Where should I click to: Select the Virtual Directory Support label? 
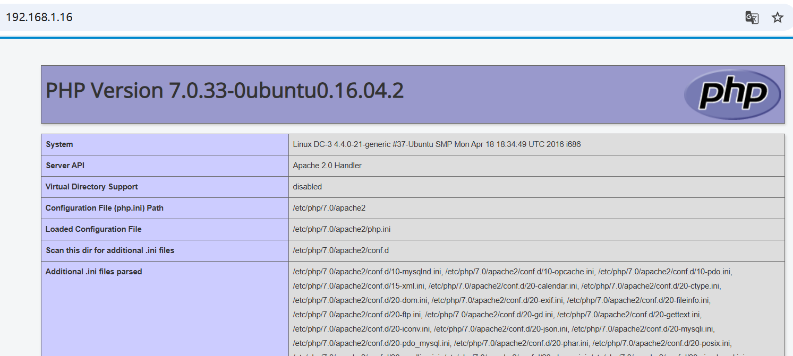pyautogui.click(x=91, y=187)
